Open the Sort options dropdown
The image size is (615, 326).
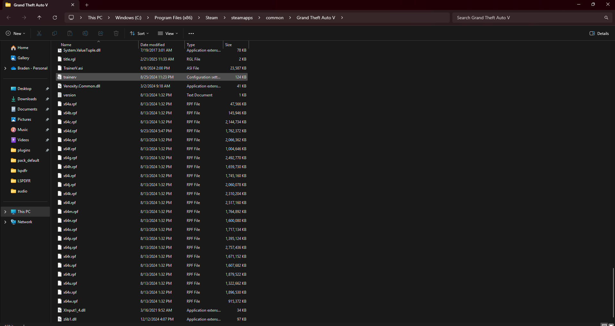[139, 33]
